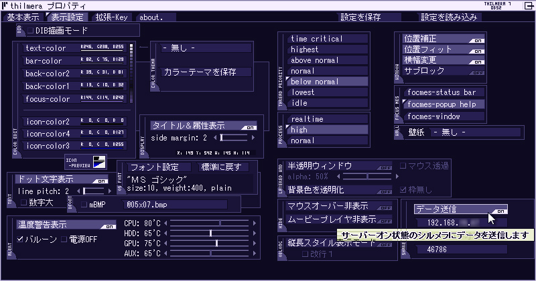Raise GPU temperature with right arrow
The height and width of the screenshot is (281, 536).
click(x=255, y=244)
